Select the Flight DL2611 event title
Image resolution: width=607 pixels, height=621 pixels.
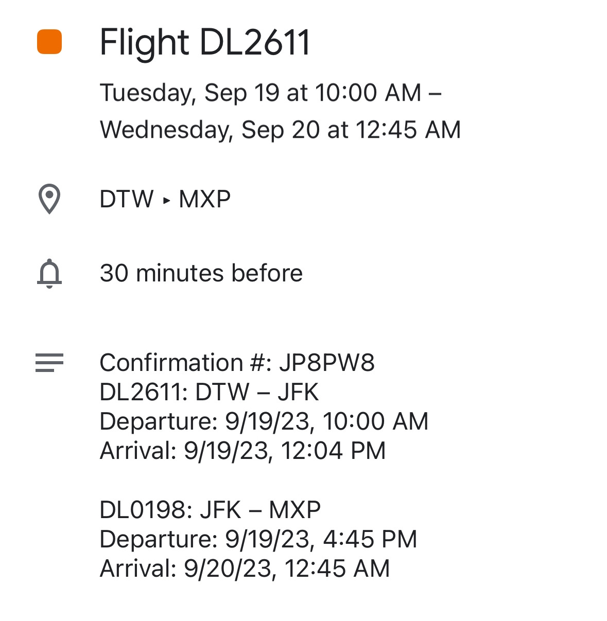(x=205, y=42)
